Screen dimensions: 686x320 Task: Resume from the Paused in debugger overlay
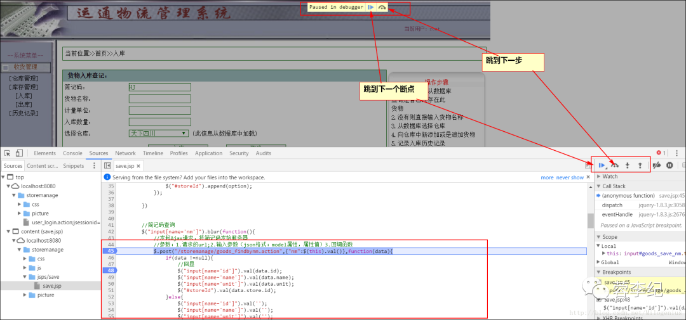click(x=370, y=7)
